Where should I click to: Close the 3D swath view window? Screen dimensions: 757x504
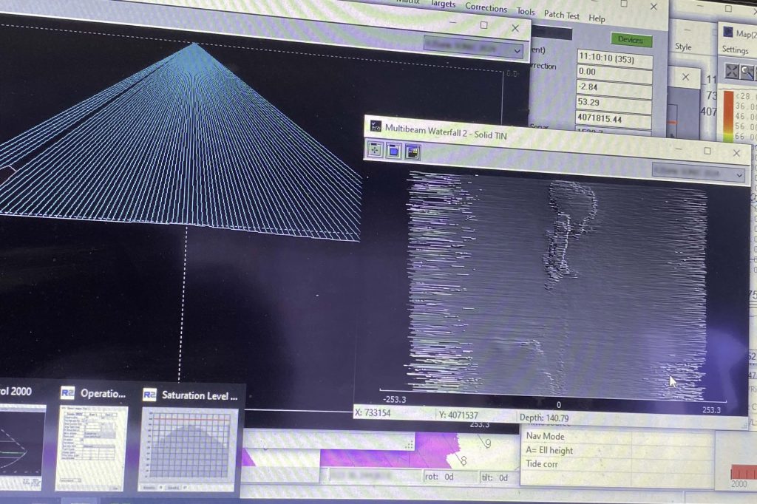click(515, 28)
